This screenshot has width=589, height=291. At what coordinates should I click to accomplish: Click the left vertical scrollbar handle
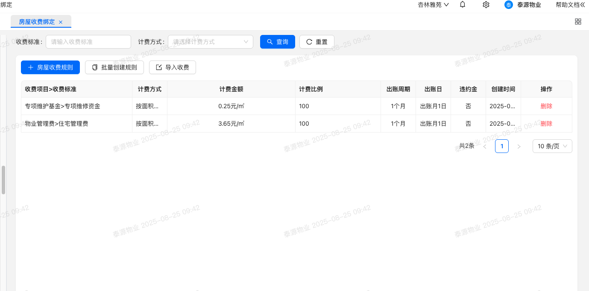coord(3,180)
